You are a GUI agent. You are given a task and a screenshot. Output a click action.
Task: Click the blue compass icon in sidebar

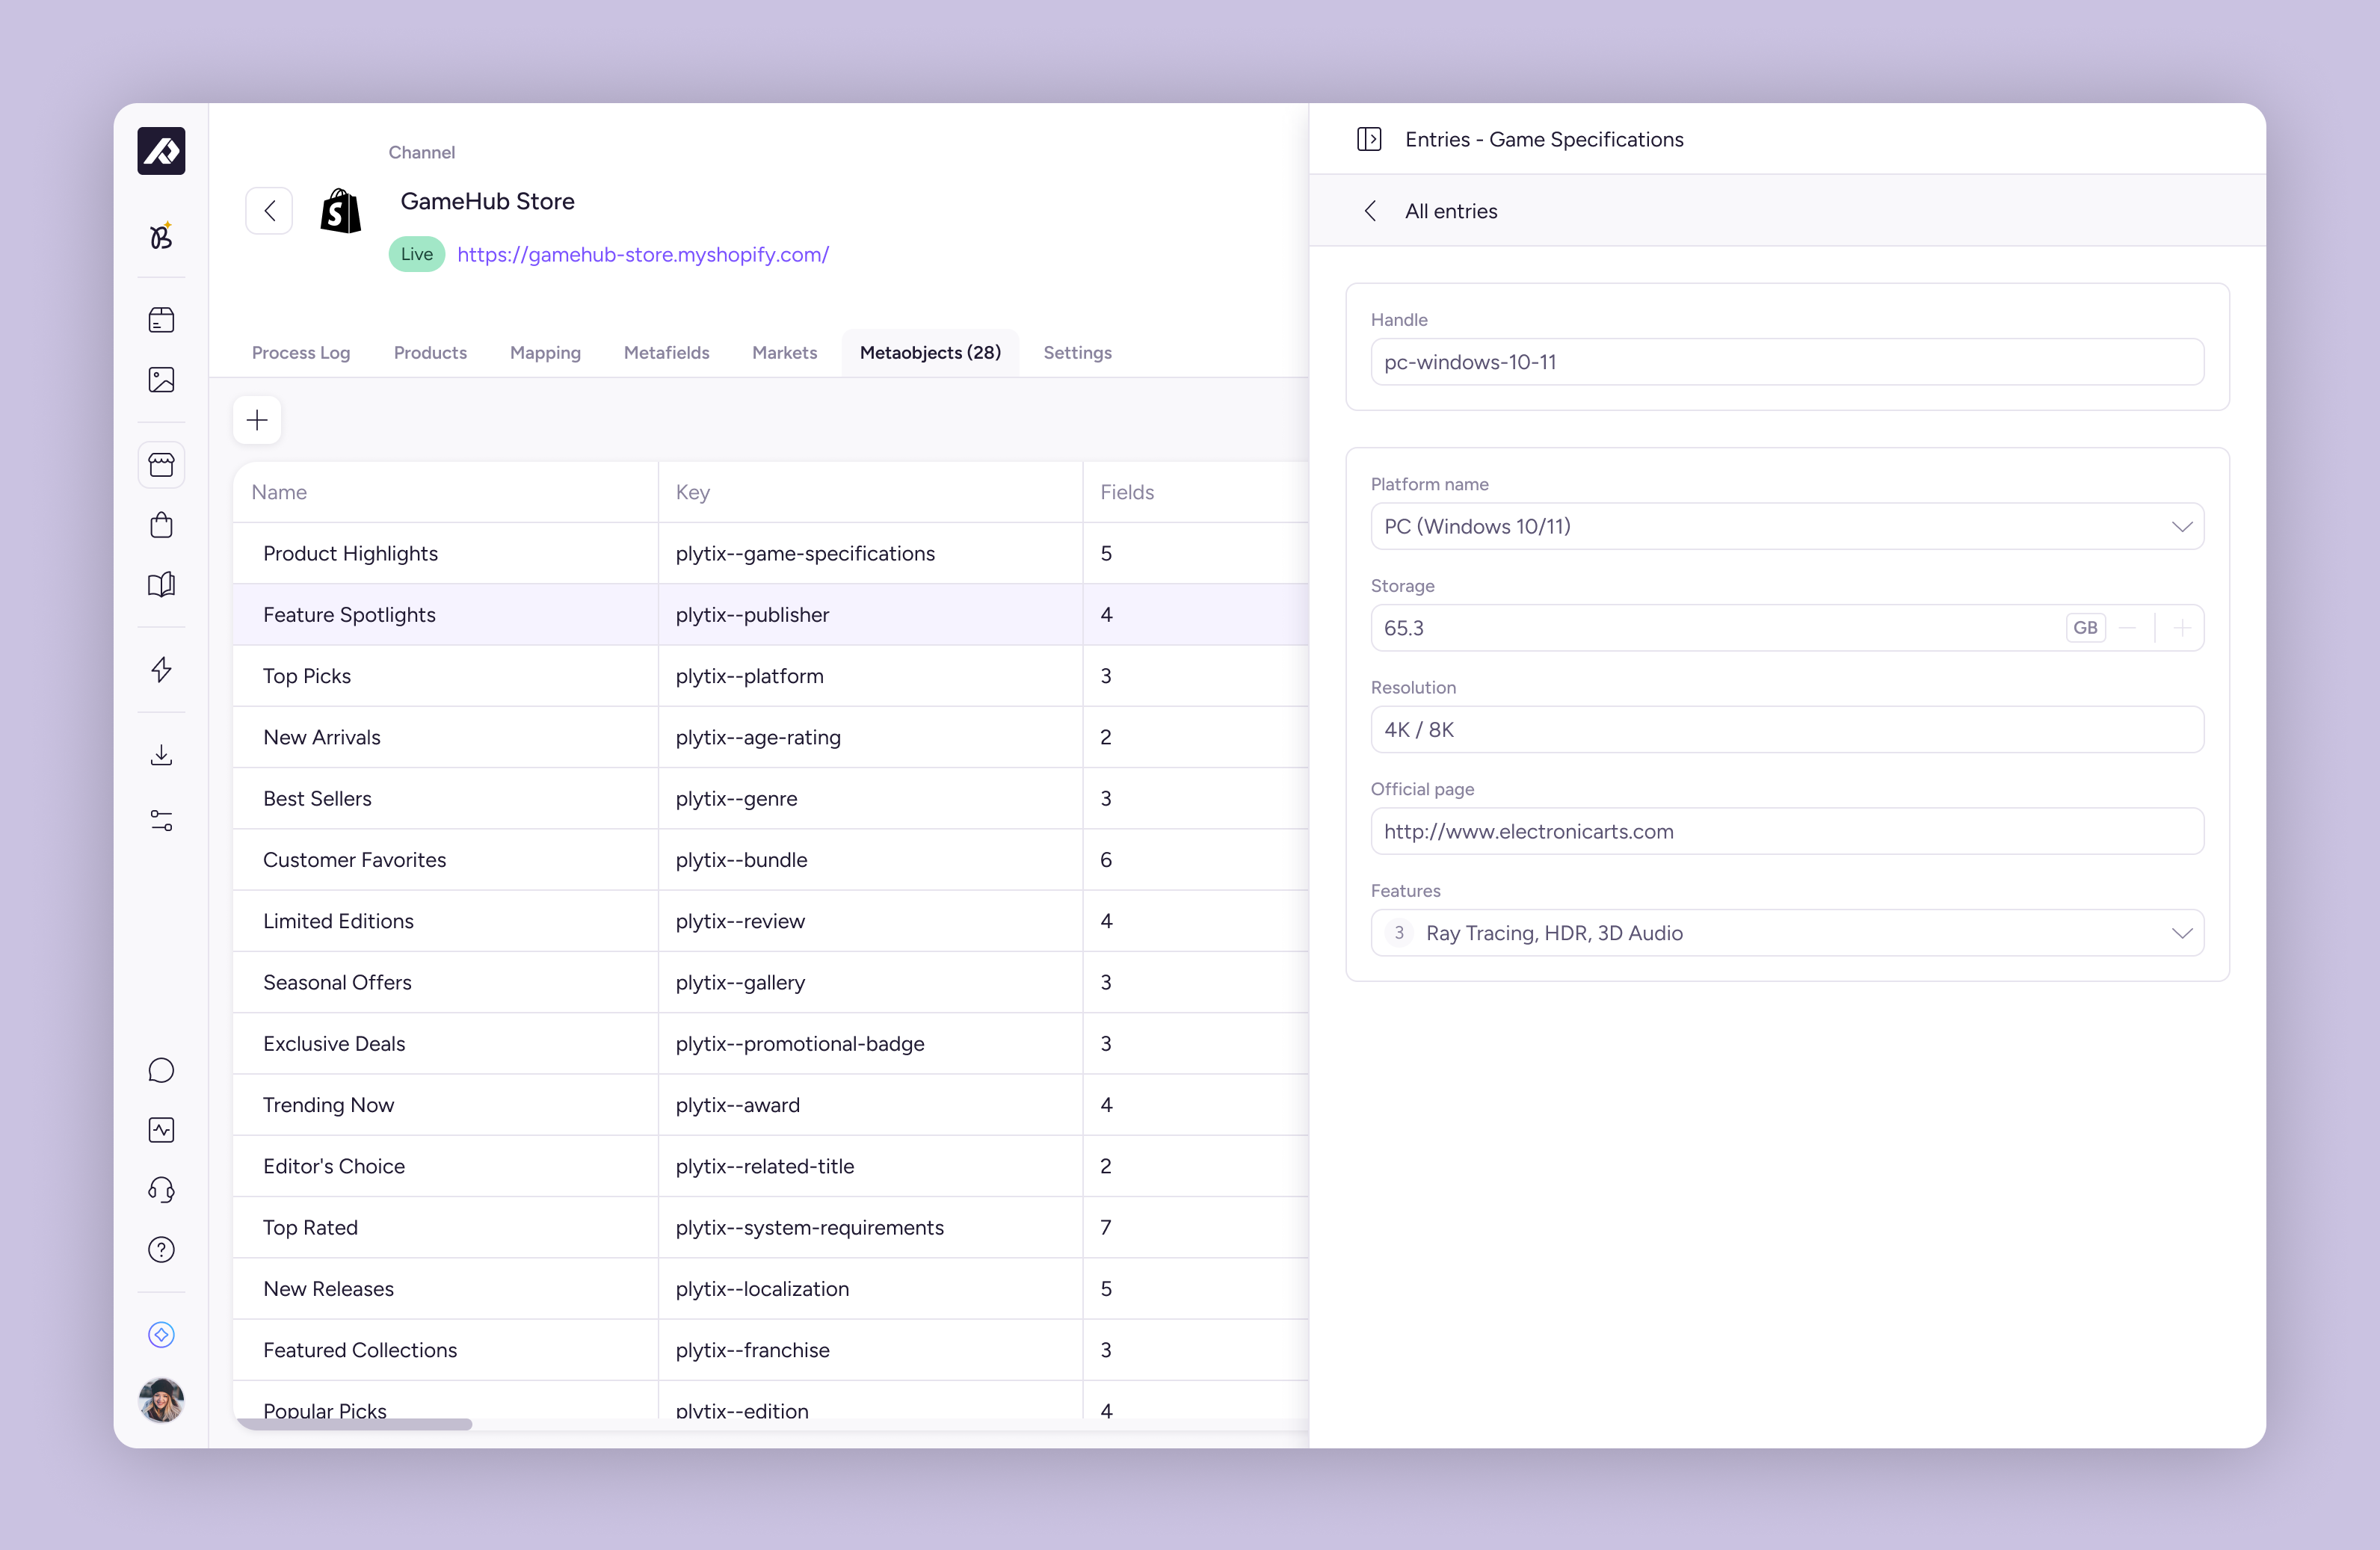click(x=161, y=1335)
